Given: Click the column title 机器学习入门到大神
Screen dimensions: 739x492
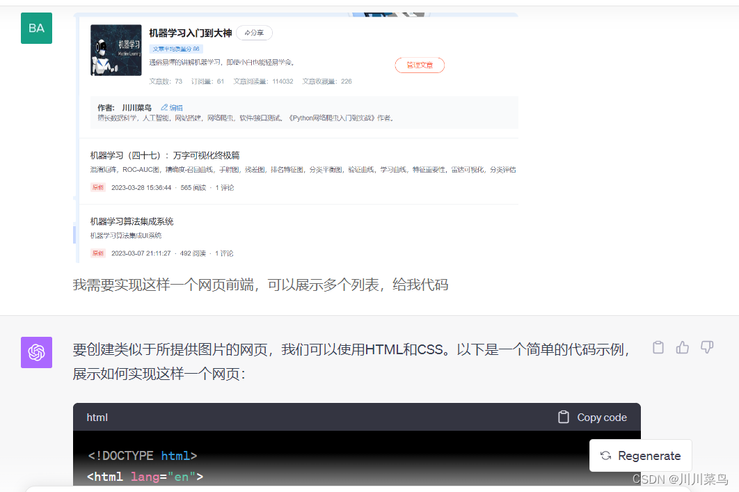Looking at the screenshot, I should tap(191, 33).
